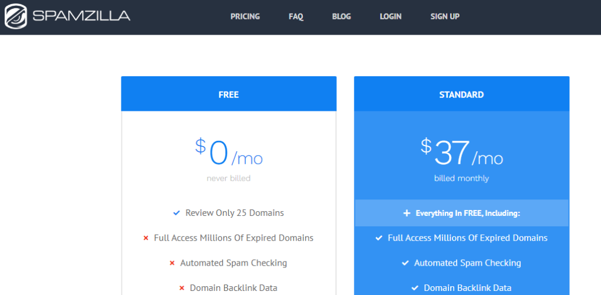Viewport: 601px width, 295px height.
Task: Open the FAQ navigation link
Action: tap(296, 16)
